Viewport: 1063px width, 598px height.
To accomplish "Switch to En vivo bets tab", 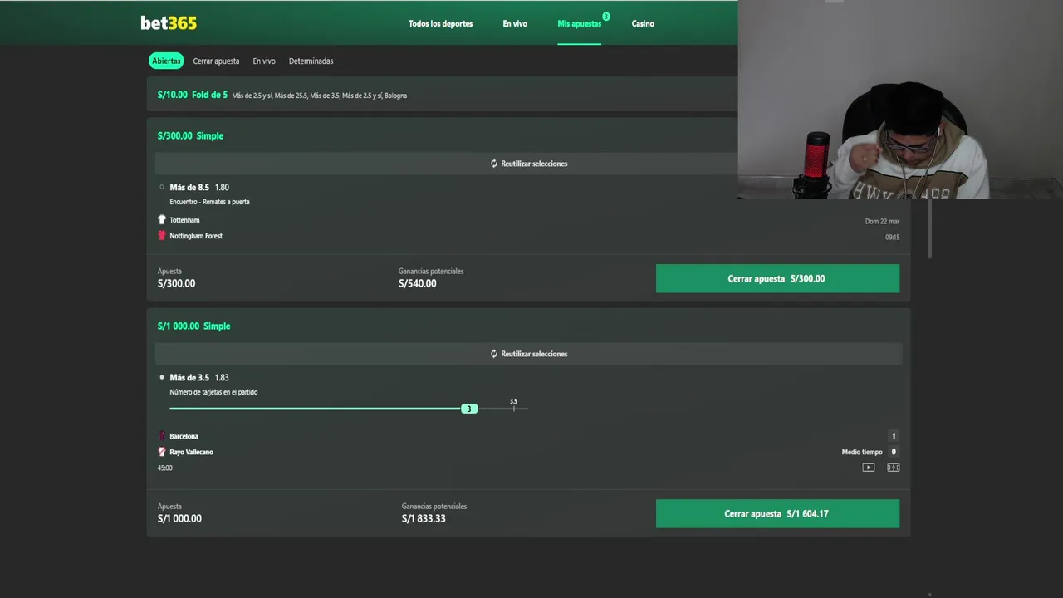I will (x=264, y=61).
